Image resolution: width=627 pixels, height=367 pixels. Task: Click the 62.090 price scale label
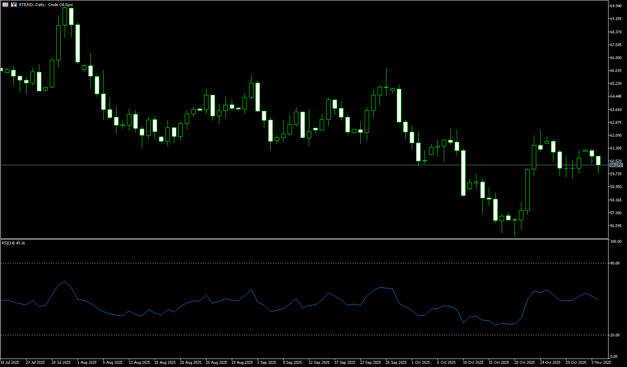pyautogui.click(x=616, y=135)
